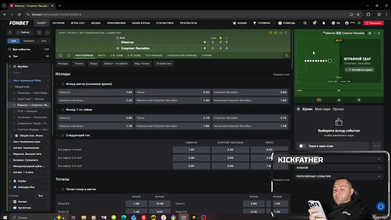Open the site search magnifier in header
Viewport: 391px width, 220px height.
click(x=305, y=23)
